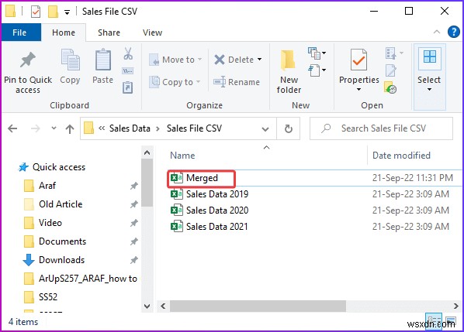Click the Select grid icon
Screen dimensions: 464x332
430,57
